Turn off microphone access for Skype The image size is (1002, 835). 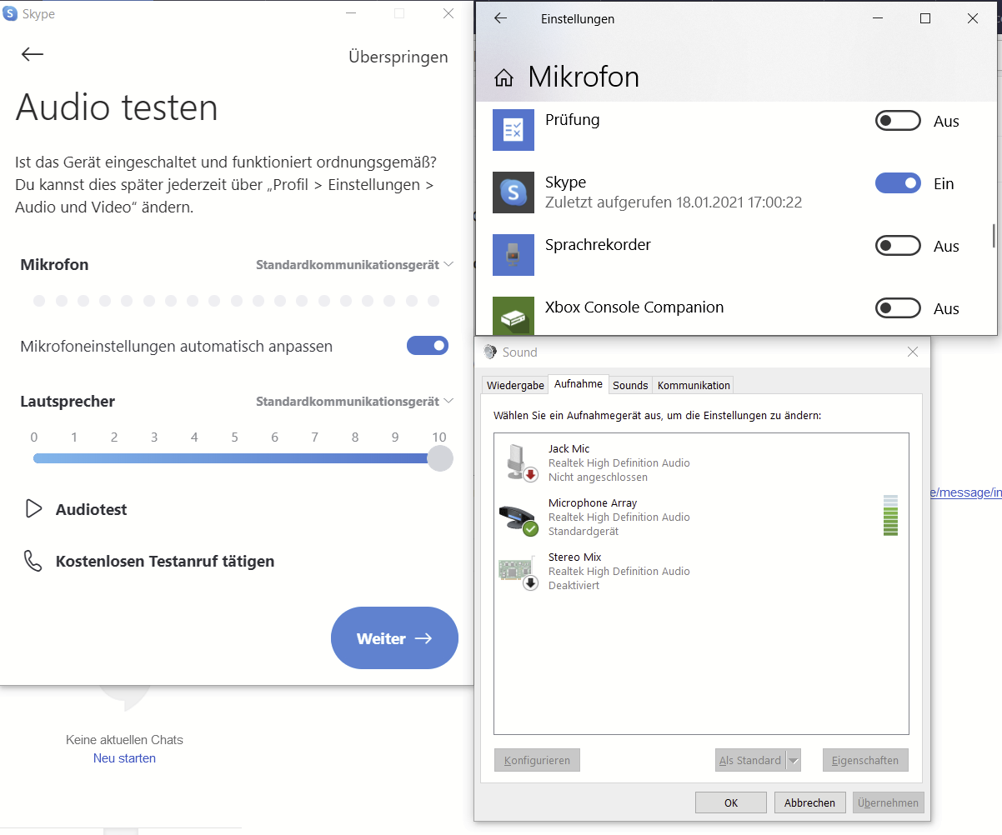coord(898,183)
